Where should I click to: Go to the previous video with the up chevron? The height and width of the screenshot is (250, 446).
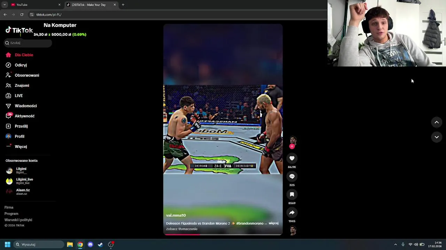[x=437, y=122]
